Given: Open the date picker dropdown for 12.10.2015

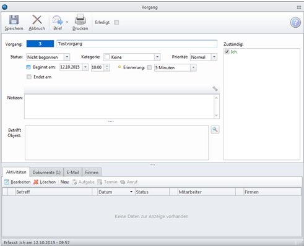Looking at the screenshot, I should coord(85,67).
